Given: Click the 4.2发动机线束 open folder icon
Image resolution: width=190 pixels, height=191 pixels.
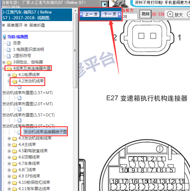Looking at the screenshot, I should 14,82.
